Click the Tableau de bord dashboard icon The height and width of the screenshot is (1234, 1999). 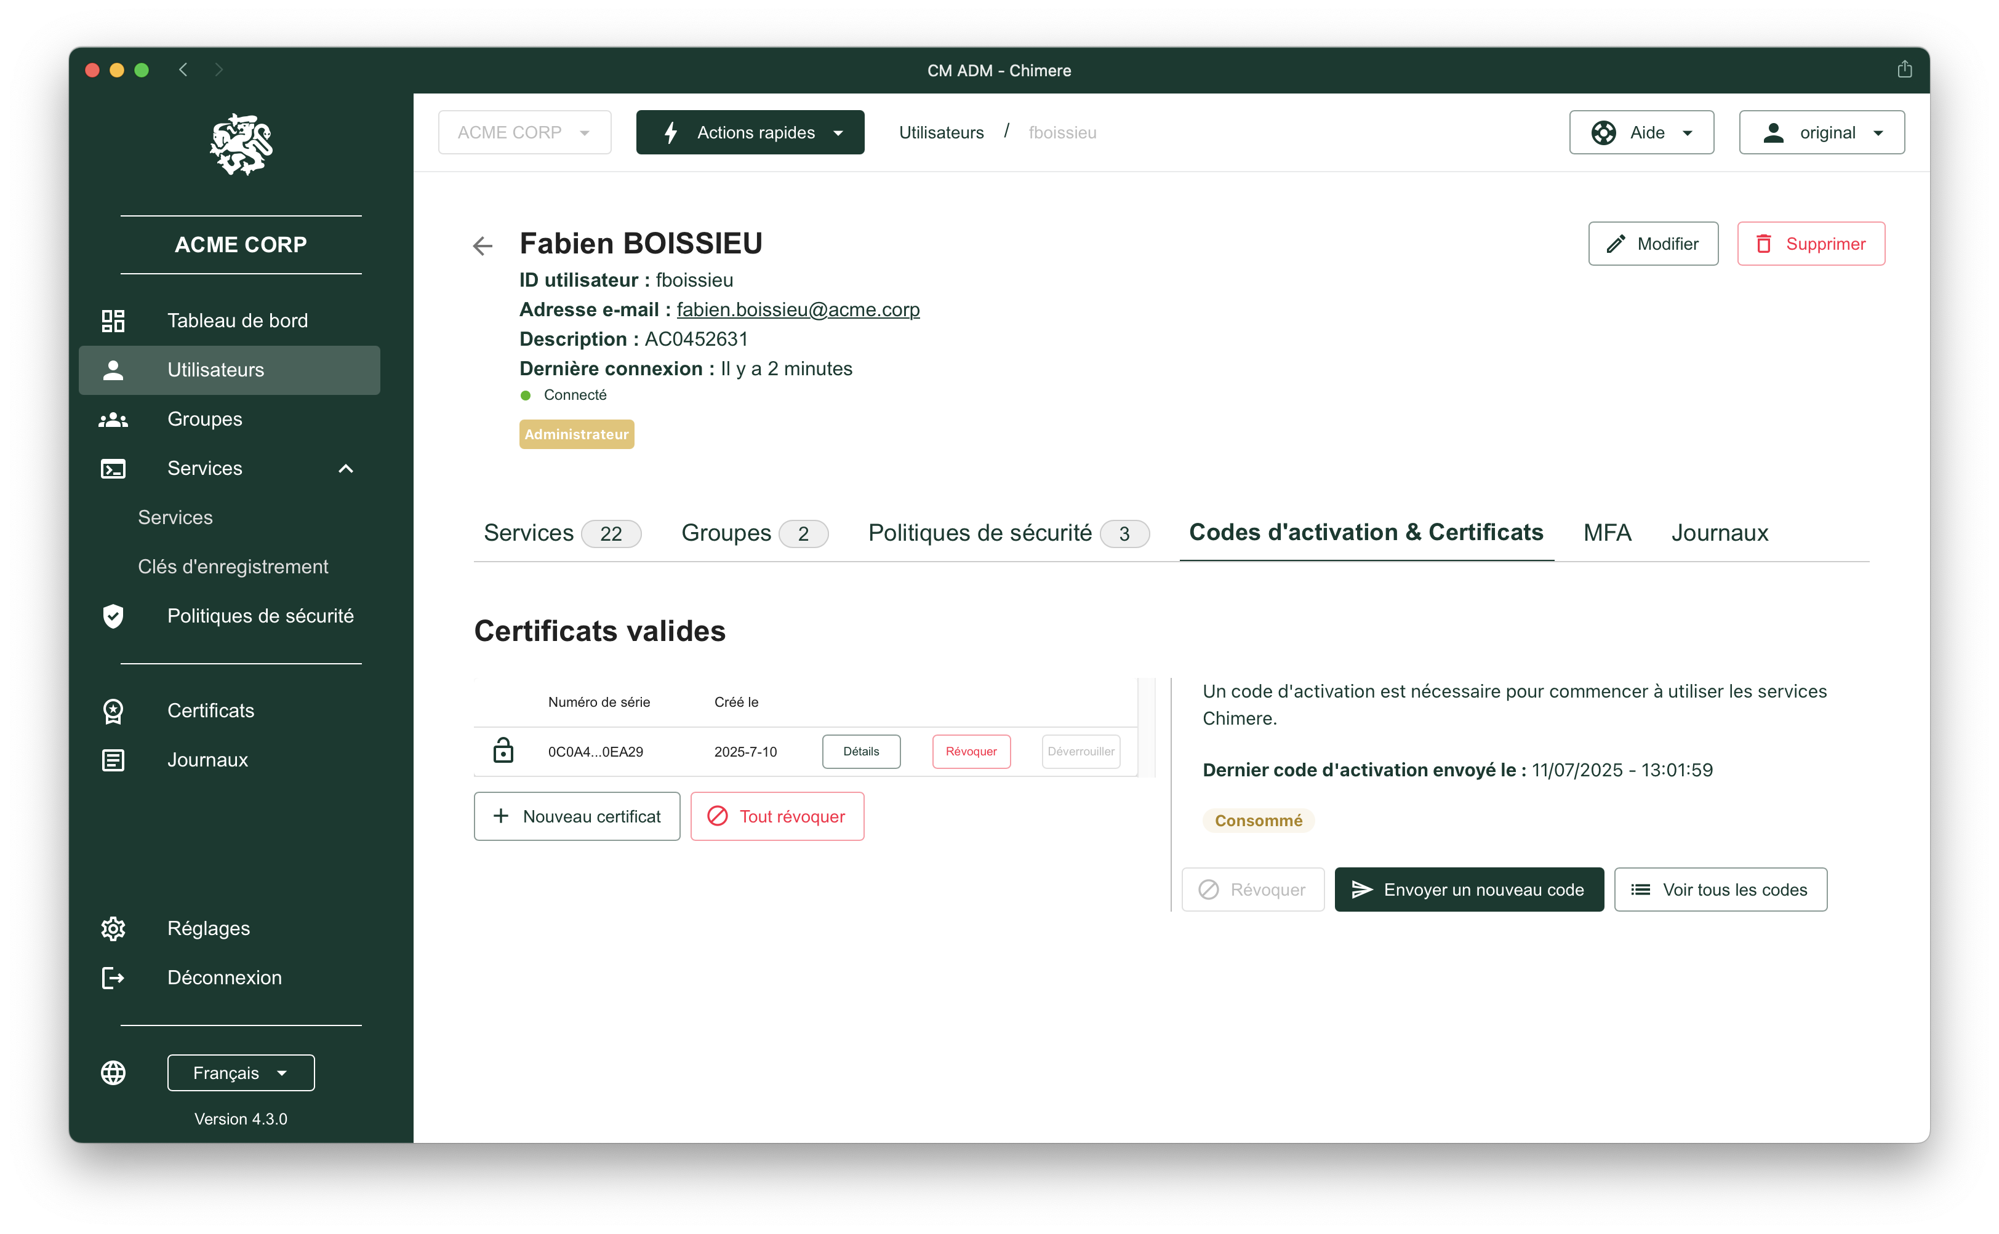tap(113, 320)
